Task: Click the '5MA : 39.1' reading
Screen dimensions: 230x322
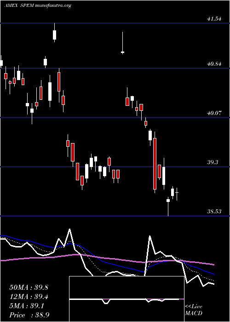Action: click(x=27, y=306)
